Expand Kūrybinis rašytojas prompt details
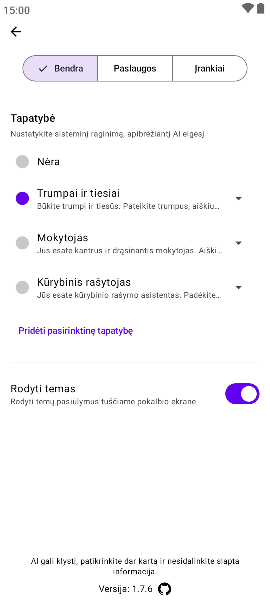 [x=238, y=287]
